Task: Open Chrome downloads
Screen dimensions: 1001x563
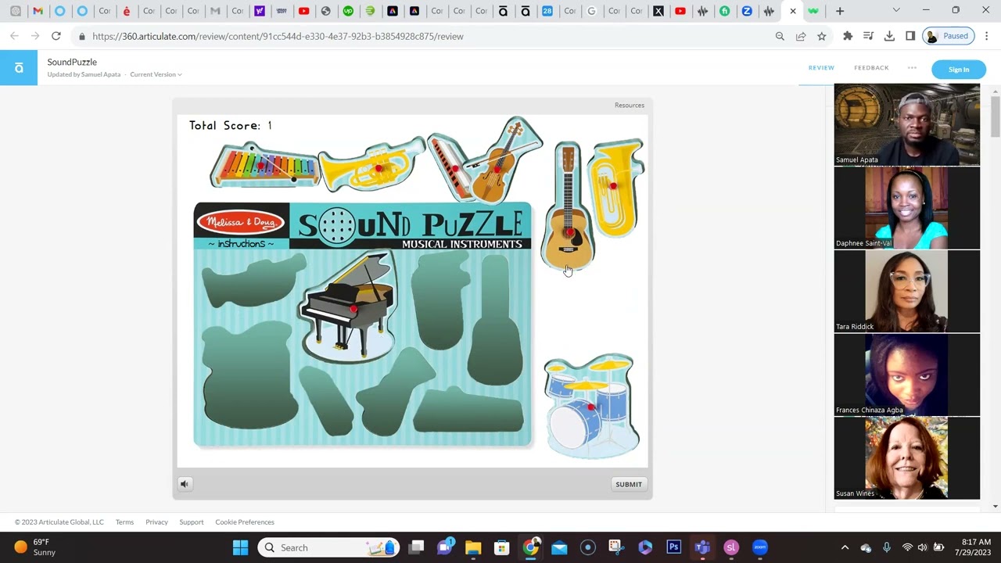Action: tap(889, 36)
